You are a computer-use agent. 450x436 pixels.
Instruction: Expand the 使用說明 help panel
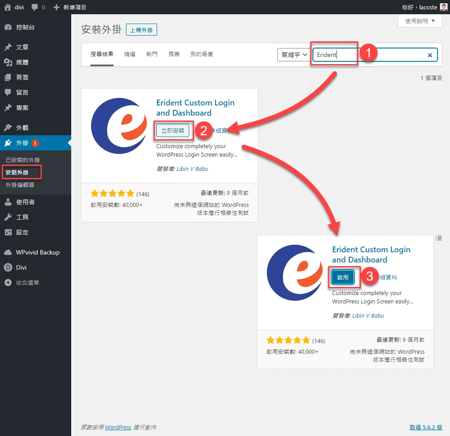420,21
